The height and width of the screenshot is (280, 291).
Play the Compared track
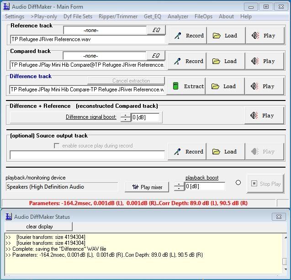265,61
